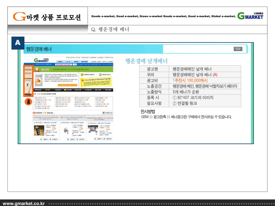Click the golden bell auction image
Viewport: 275px width, 206px height.
click(x=38, y=81)
